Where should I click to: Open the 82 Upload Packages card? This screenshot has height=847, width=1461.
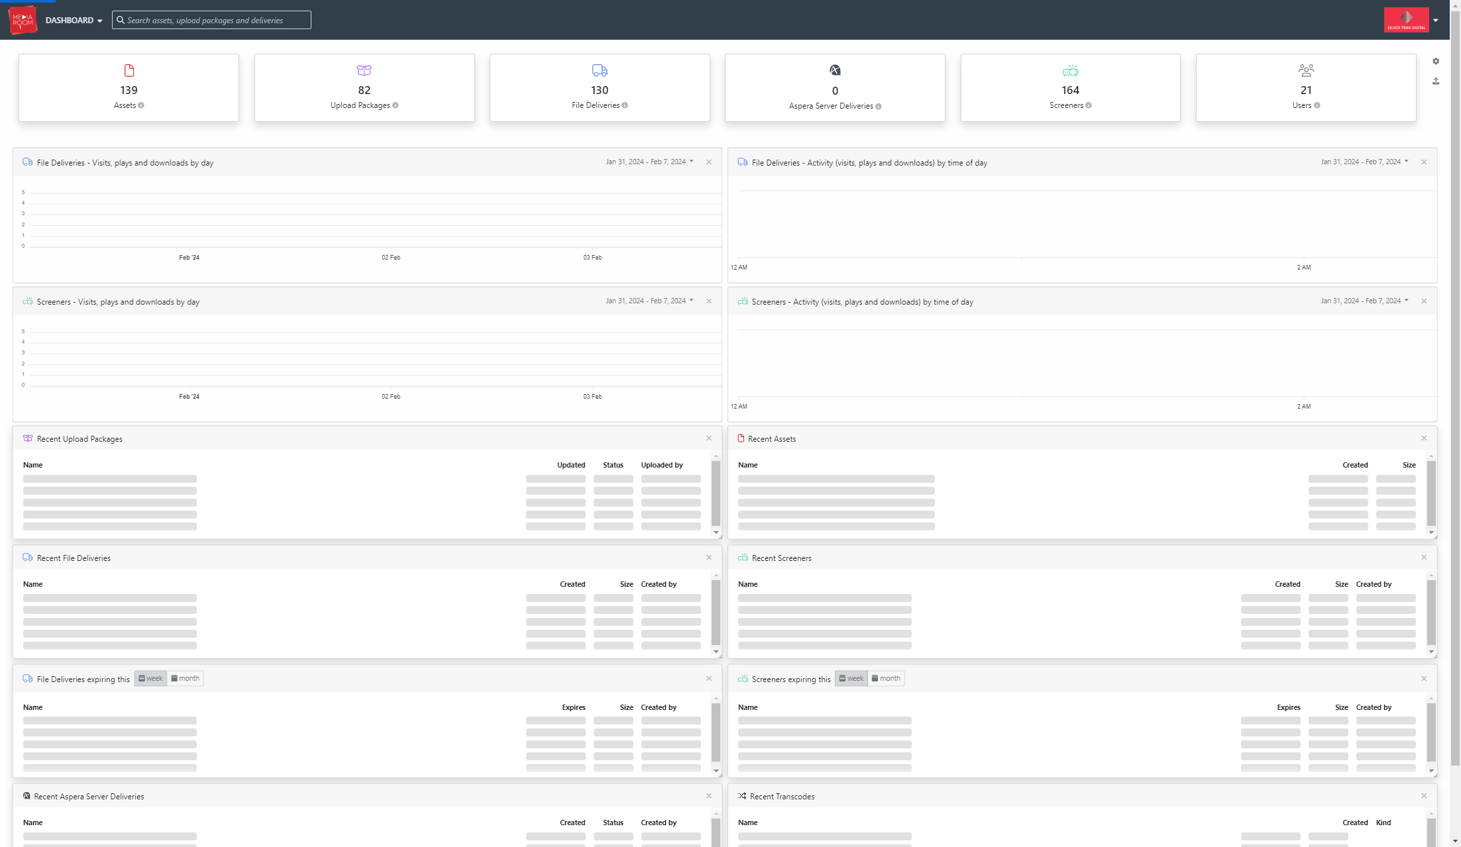point(364,87)
